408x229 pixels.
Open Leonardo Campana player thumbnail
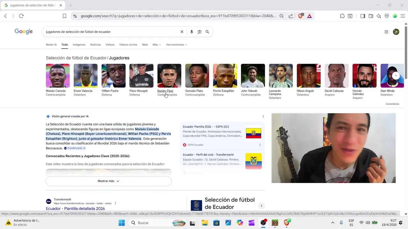(x=281, y=76)
